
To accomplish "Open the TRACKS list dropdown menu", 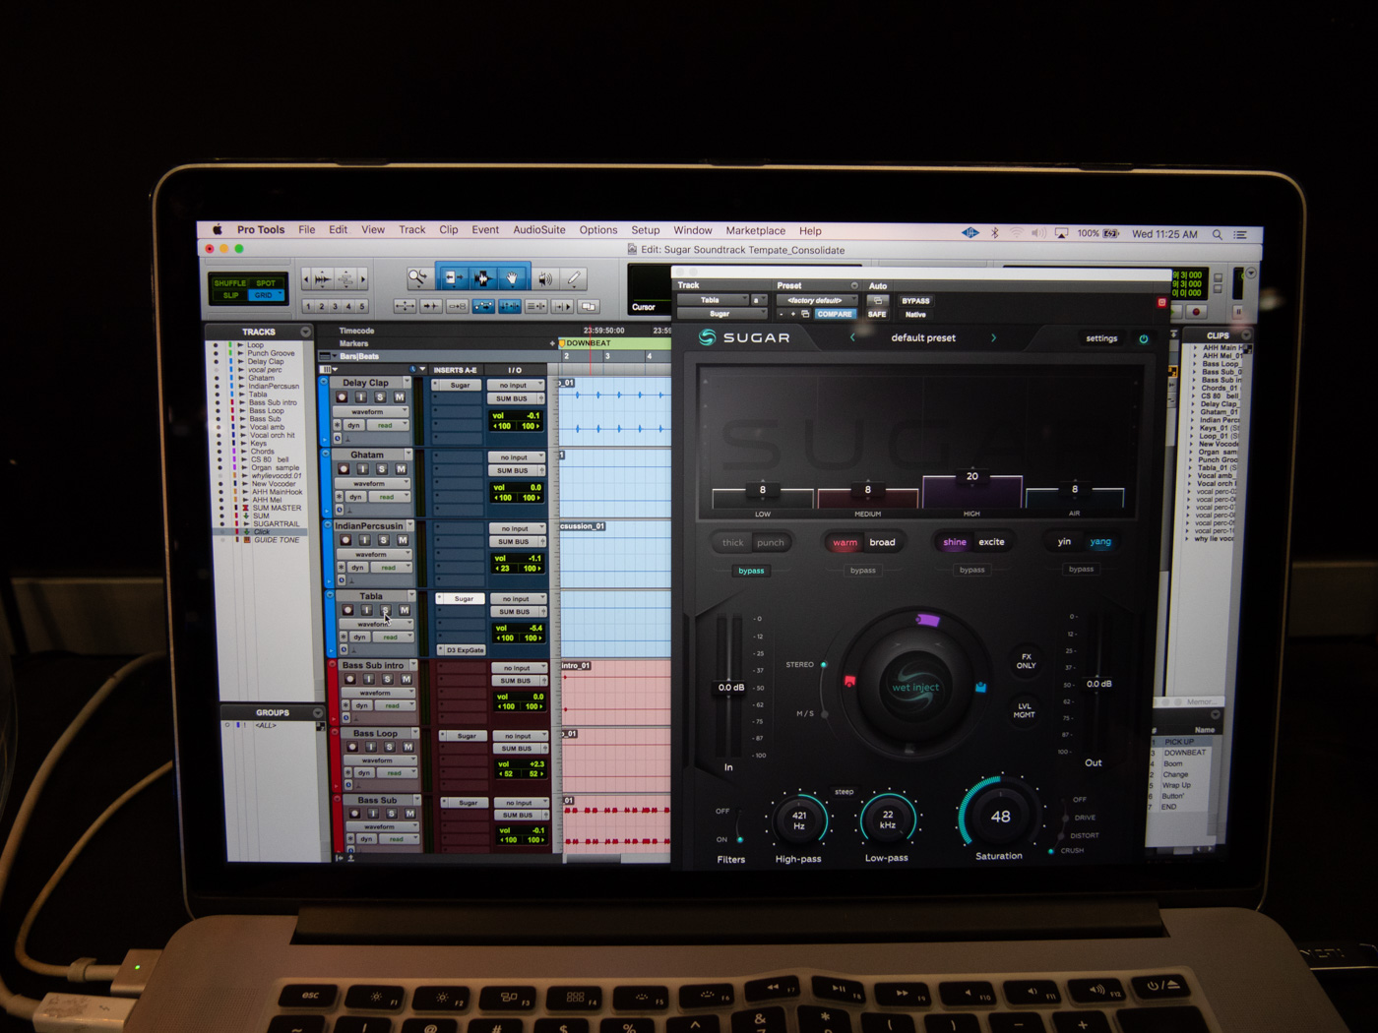I will (305, 332).
